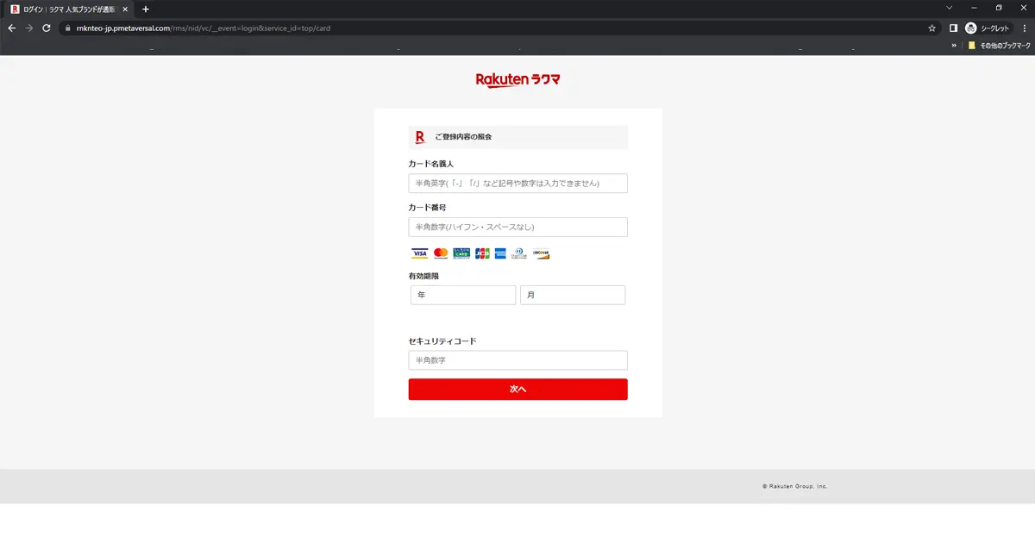Select the VISA card brand icon

pos(419,253)
